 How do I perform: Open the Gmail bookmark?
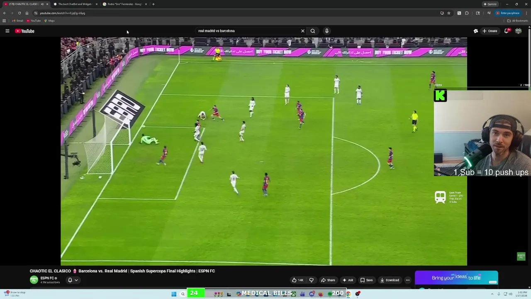[x=17, y=21]
